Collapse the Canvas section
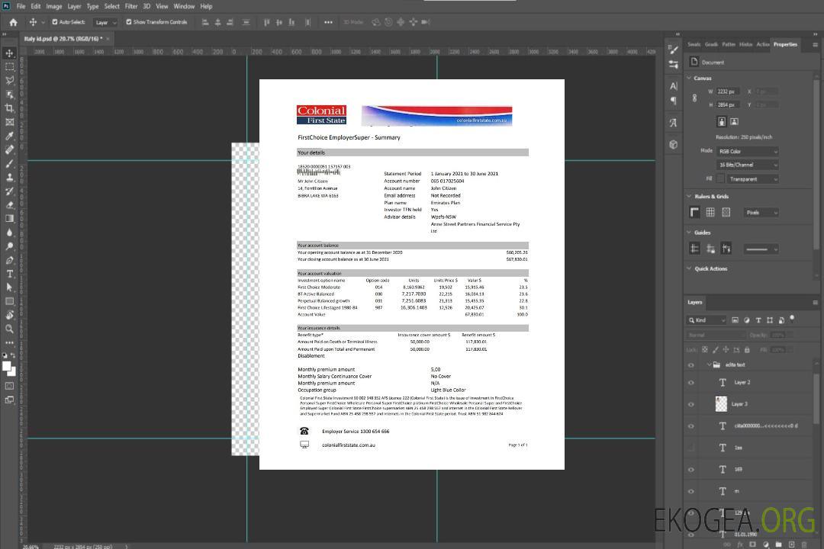The height and width of the screenshot is (549, 824). pos(689,78)
